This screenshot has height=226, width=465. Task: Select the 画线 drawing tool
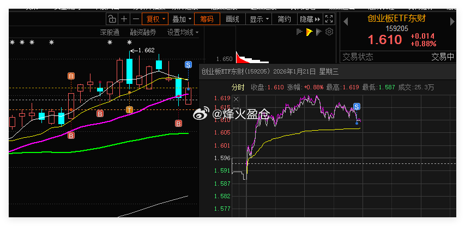tap(232, 19)
